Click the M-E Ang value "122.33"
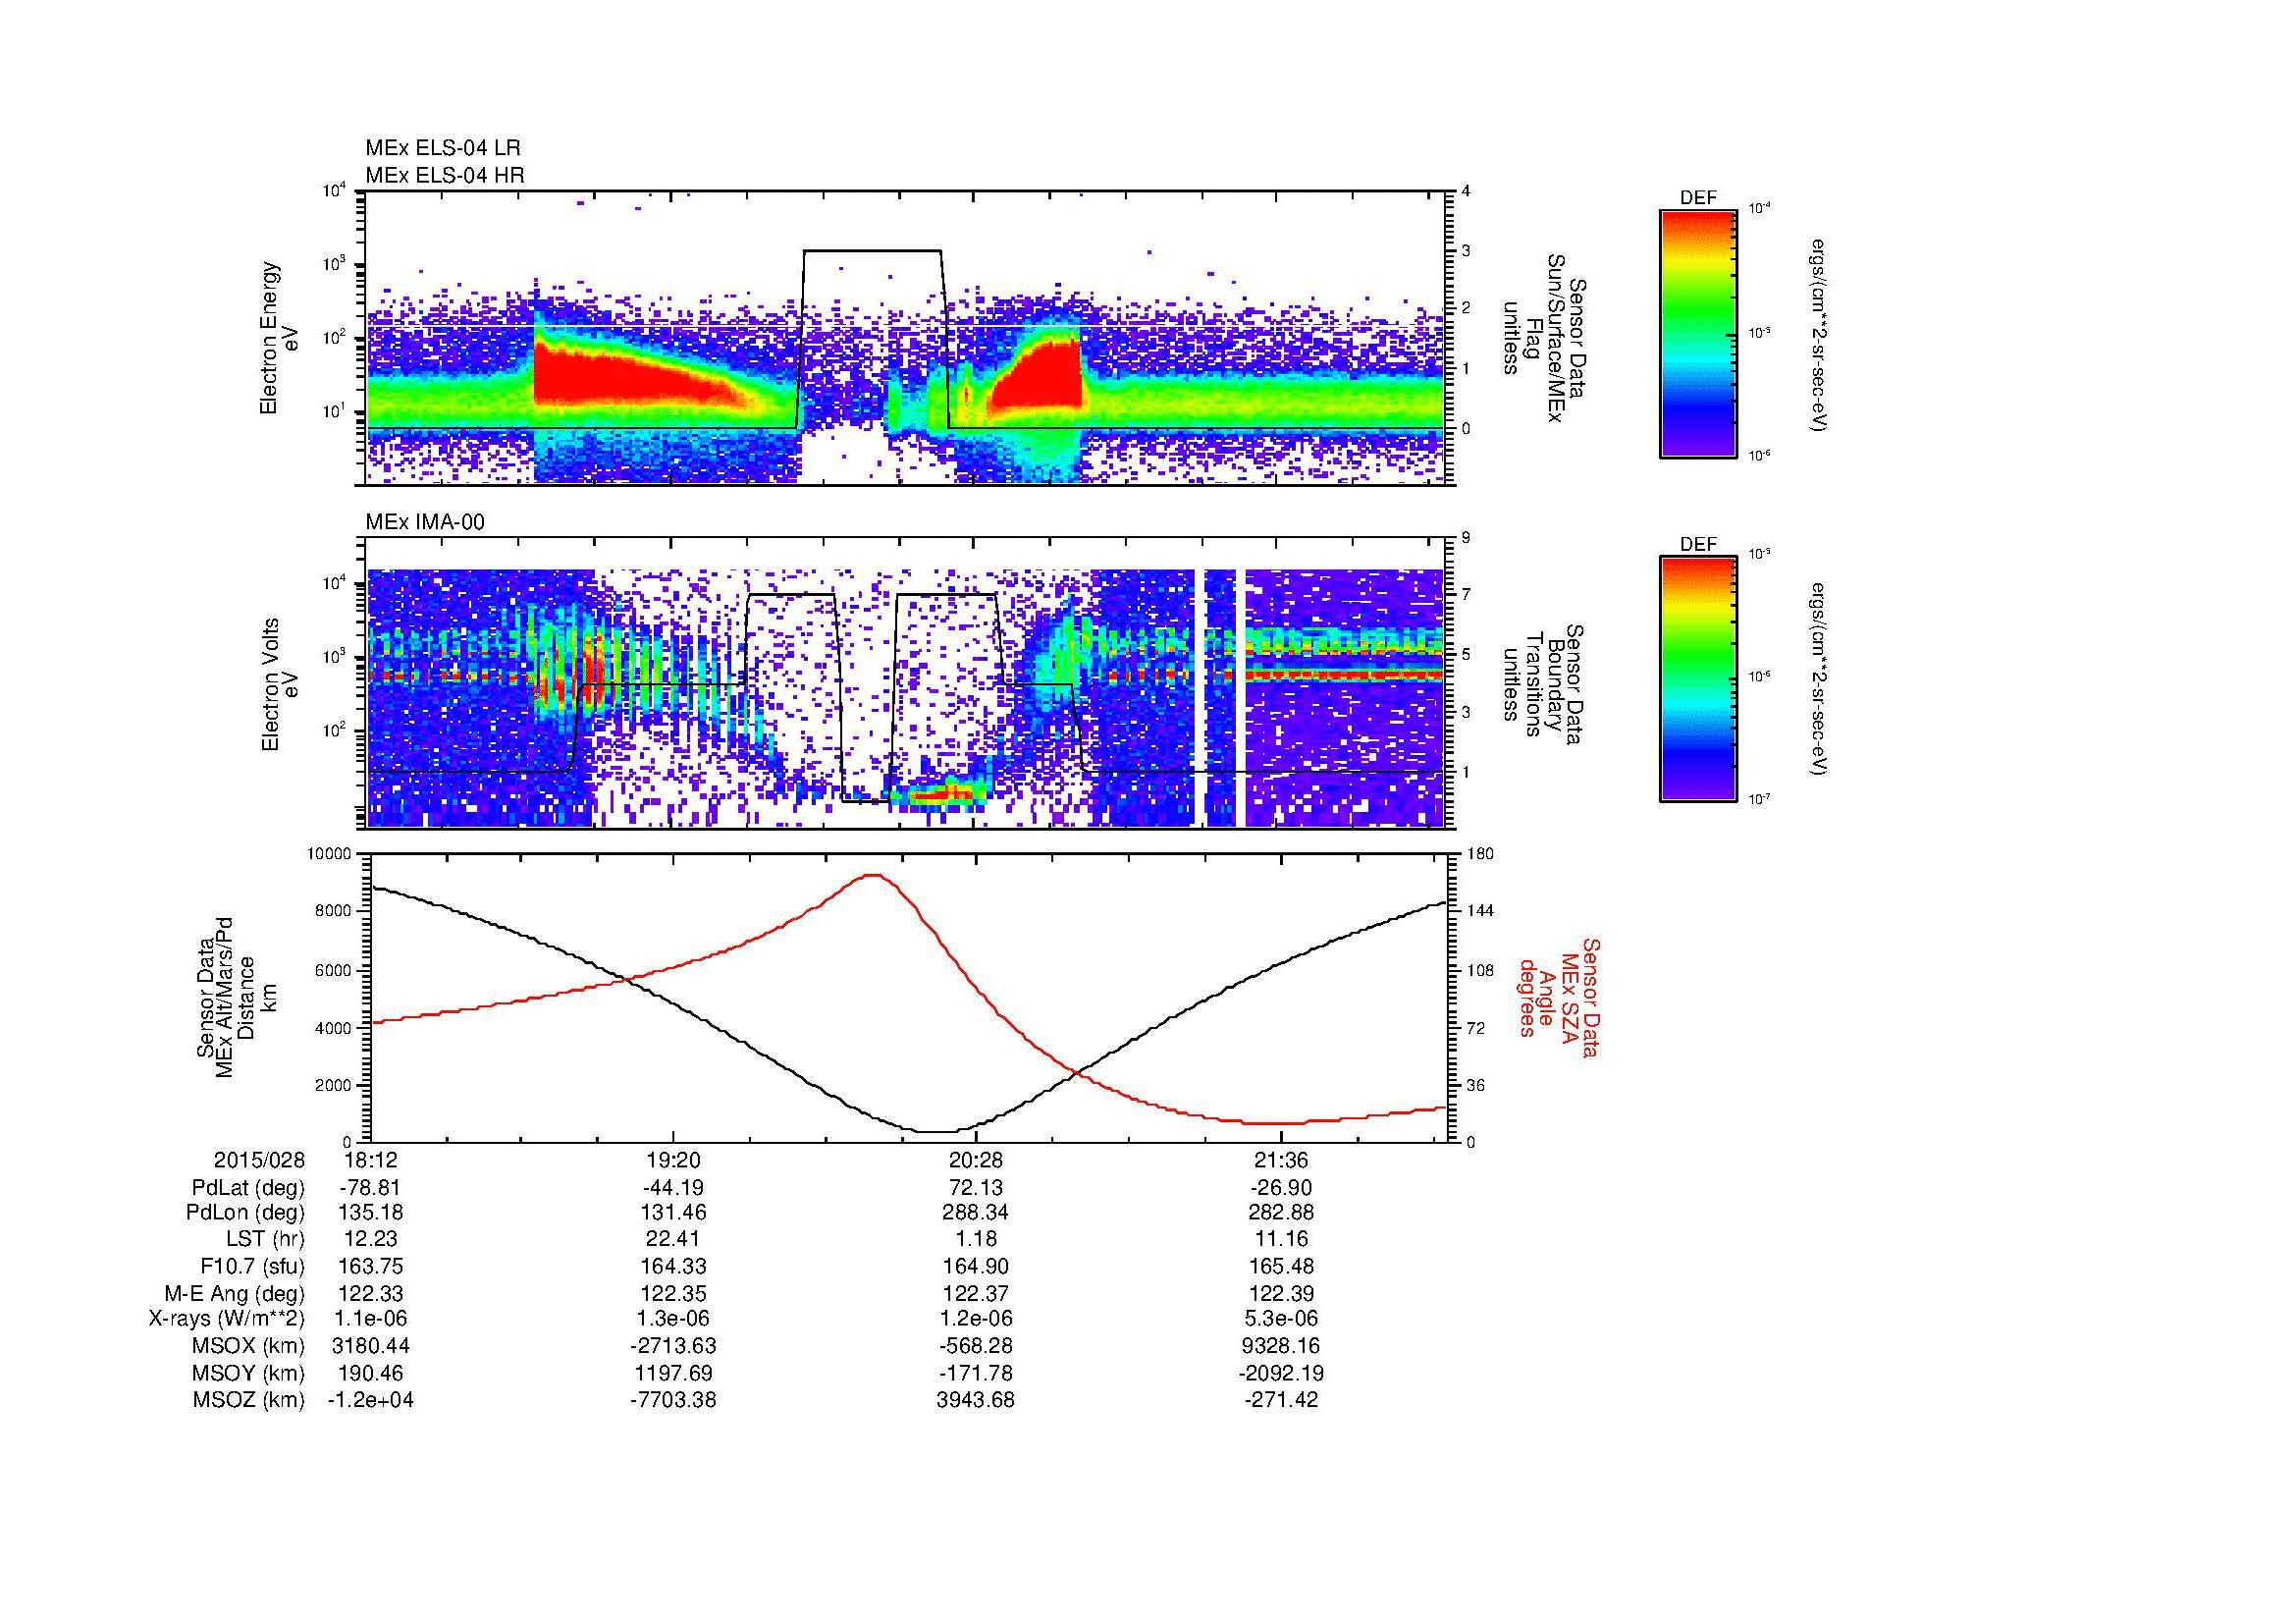Screen dimensions: 2296x1623 tap(370, 1293)
